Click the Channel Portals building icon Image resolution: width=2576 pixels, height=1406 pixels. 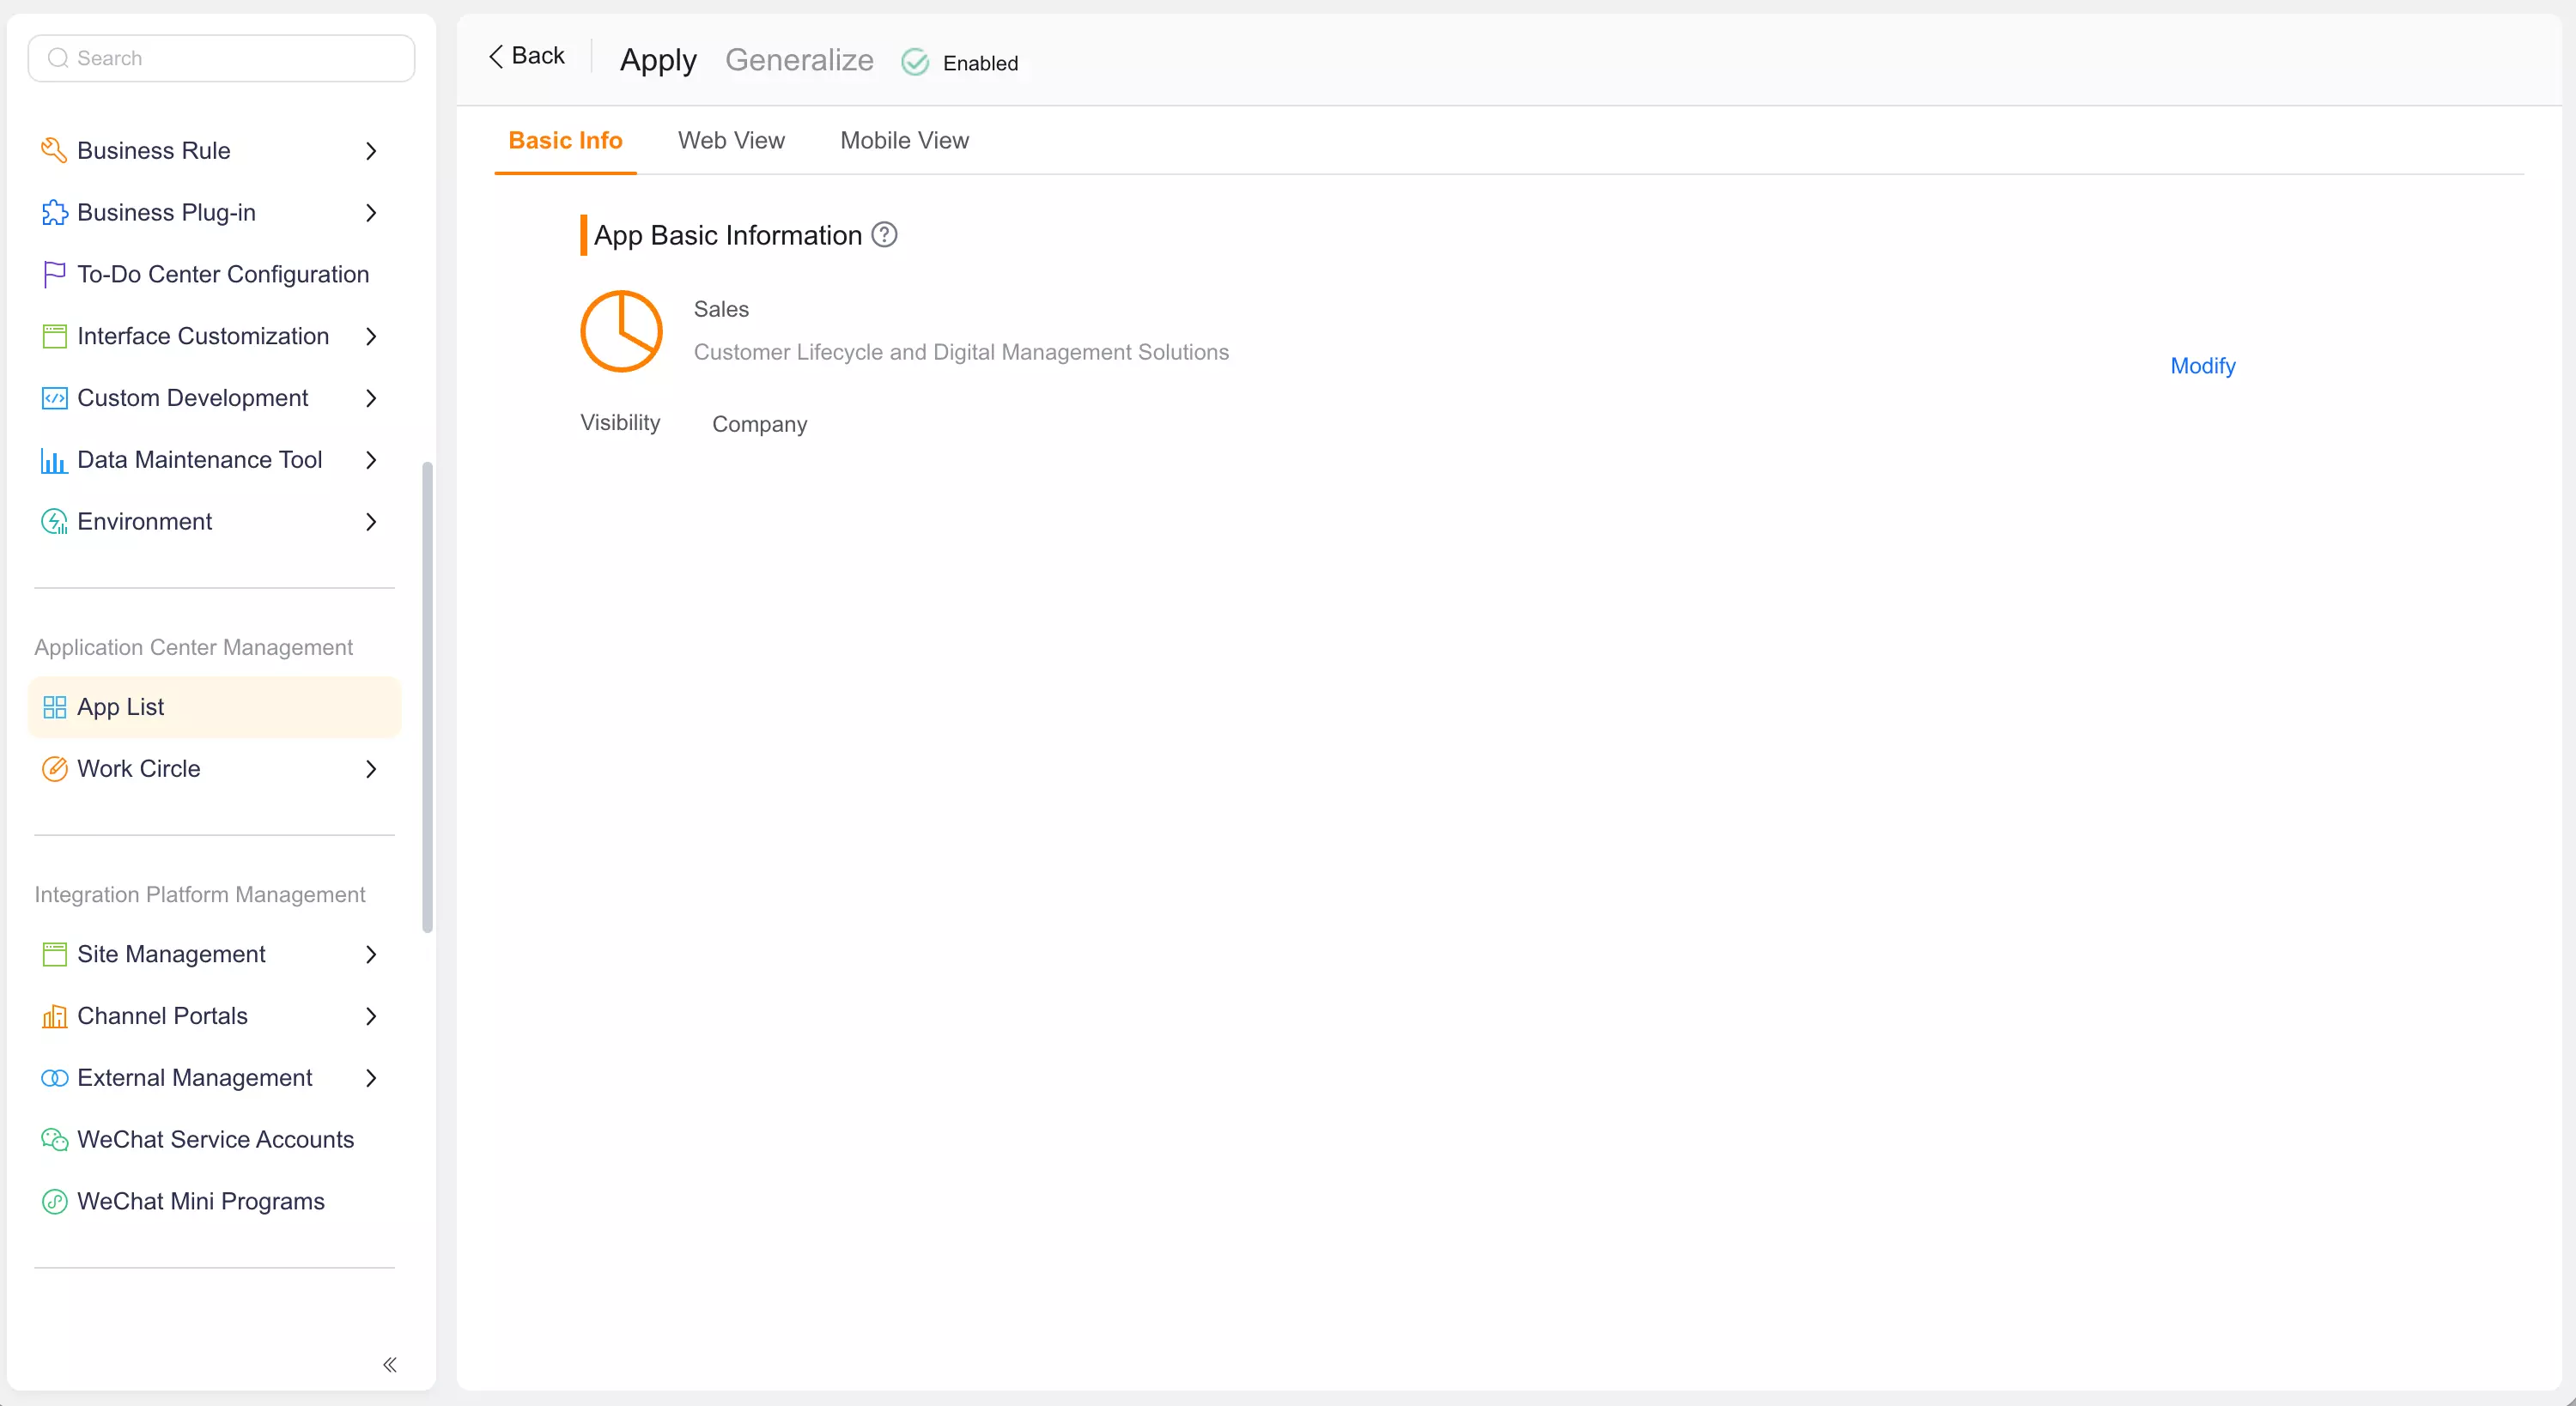[x=54, y=1016]
